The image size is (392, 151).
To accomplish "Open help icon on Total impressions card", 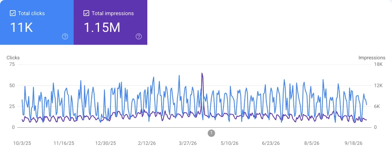I will pyautogui.click(x=139, y=37).
